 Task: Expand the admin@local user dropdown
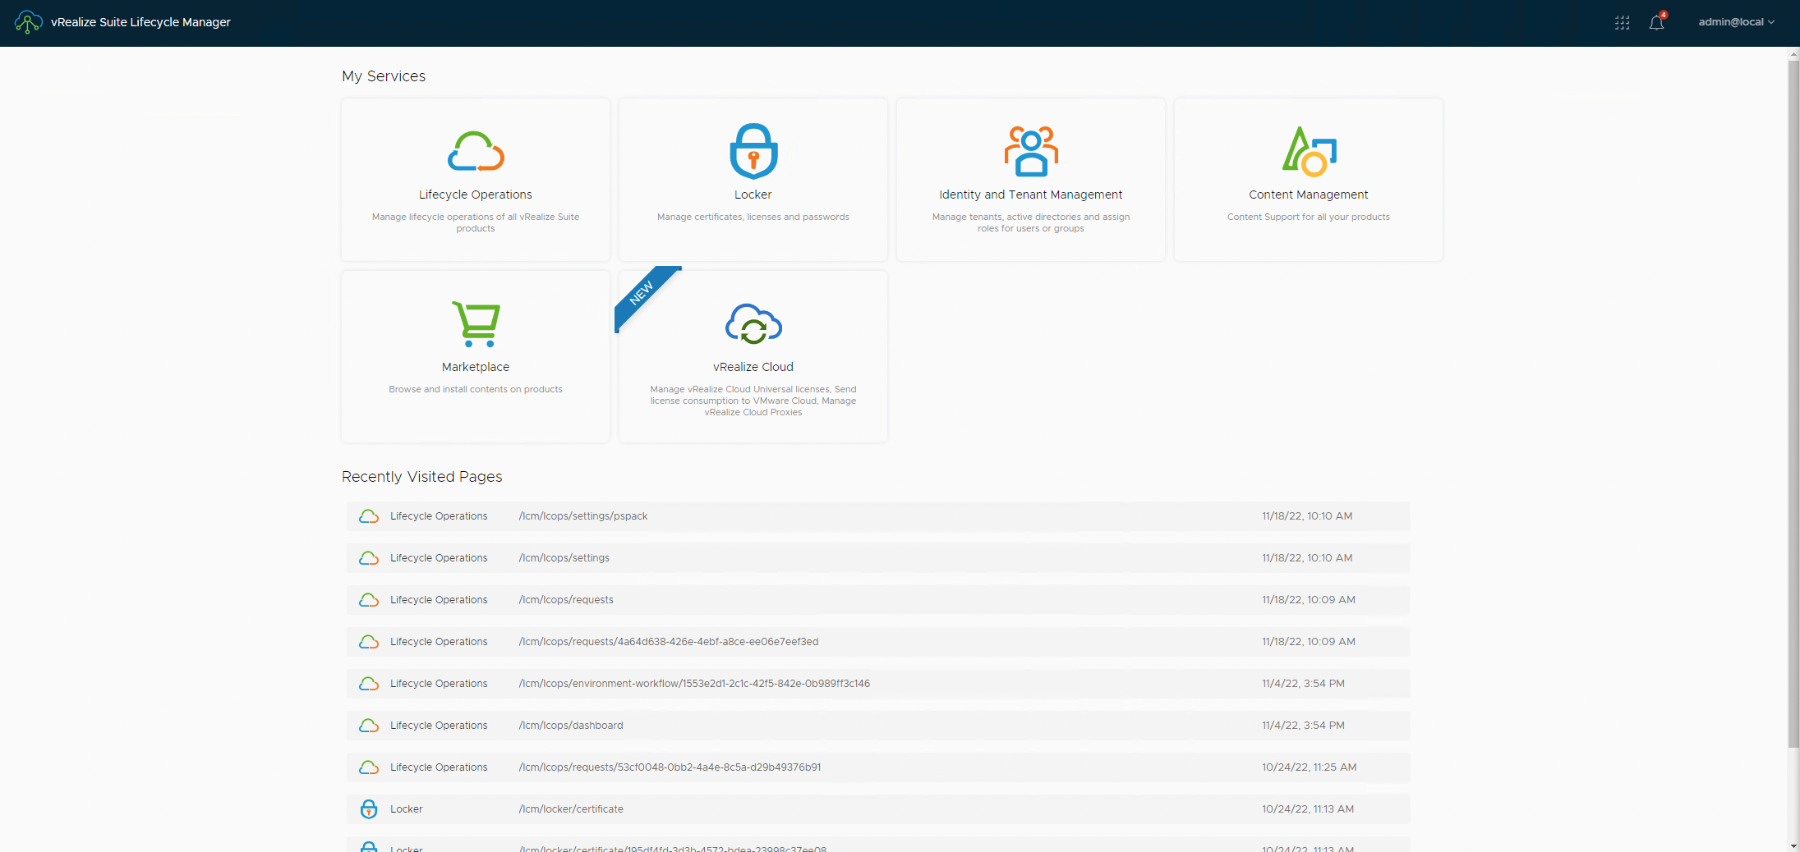click(x=1736, y=22)
